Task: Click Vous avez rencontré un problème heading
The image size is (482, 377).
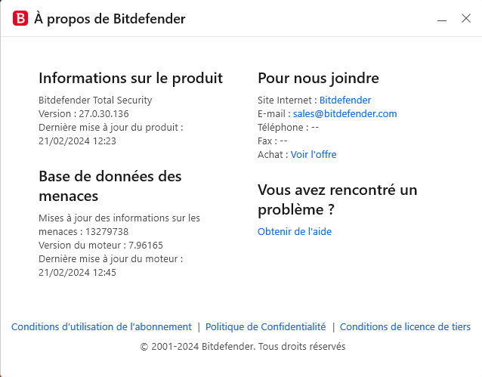Action: (x=337, y=199)
